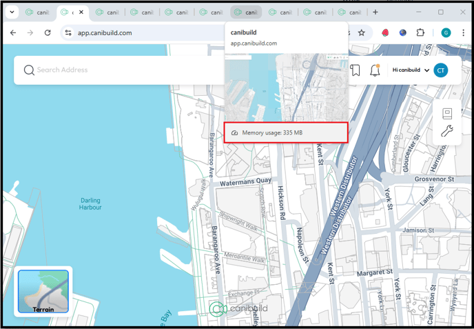Click the Watermans Quay street label
Viewport: 474px width, 329px height.
(x=245, y=182)
